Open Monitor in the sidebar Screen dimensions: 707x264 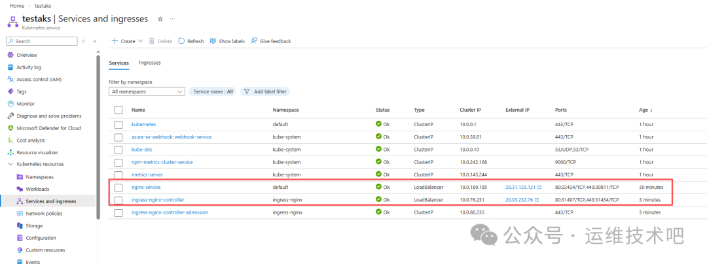coord(26,103)
